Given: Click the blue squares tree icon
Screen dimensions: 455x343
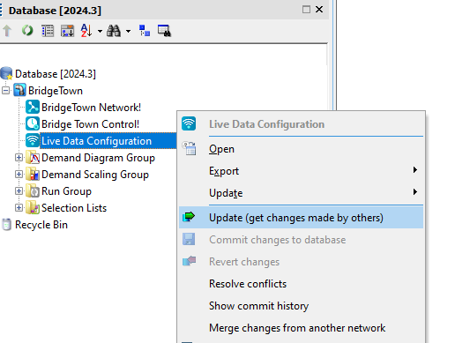Looking at the screenshot, I should (145, 31).
